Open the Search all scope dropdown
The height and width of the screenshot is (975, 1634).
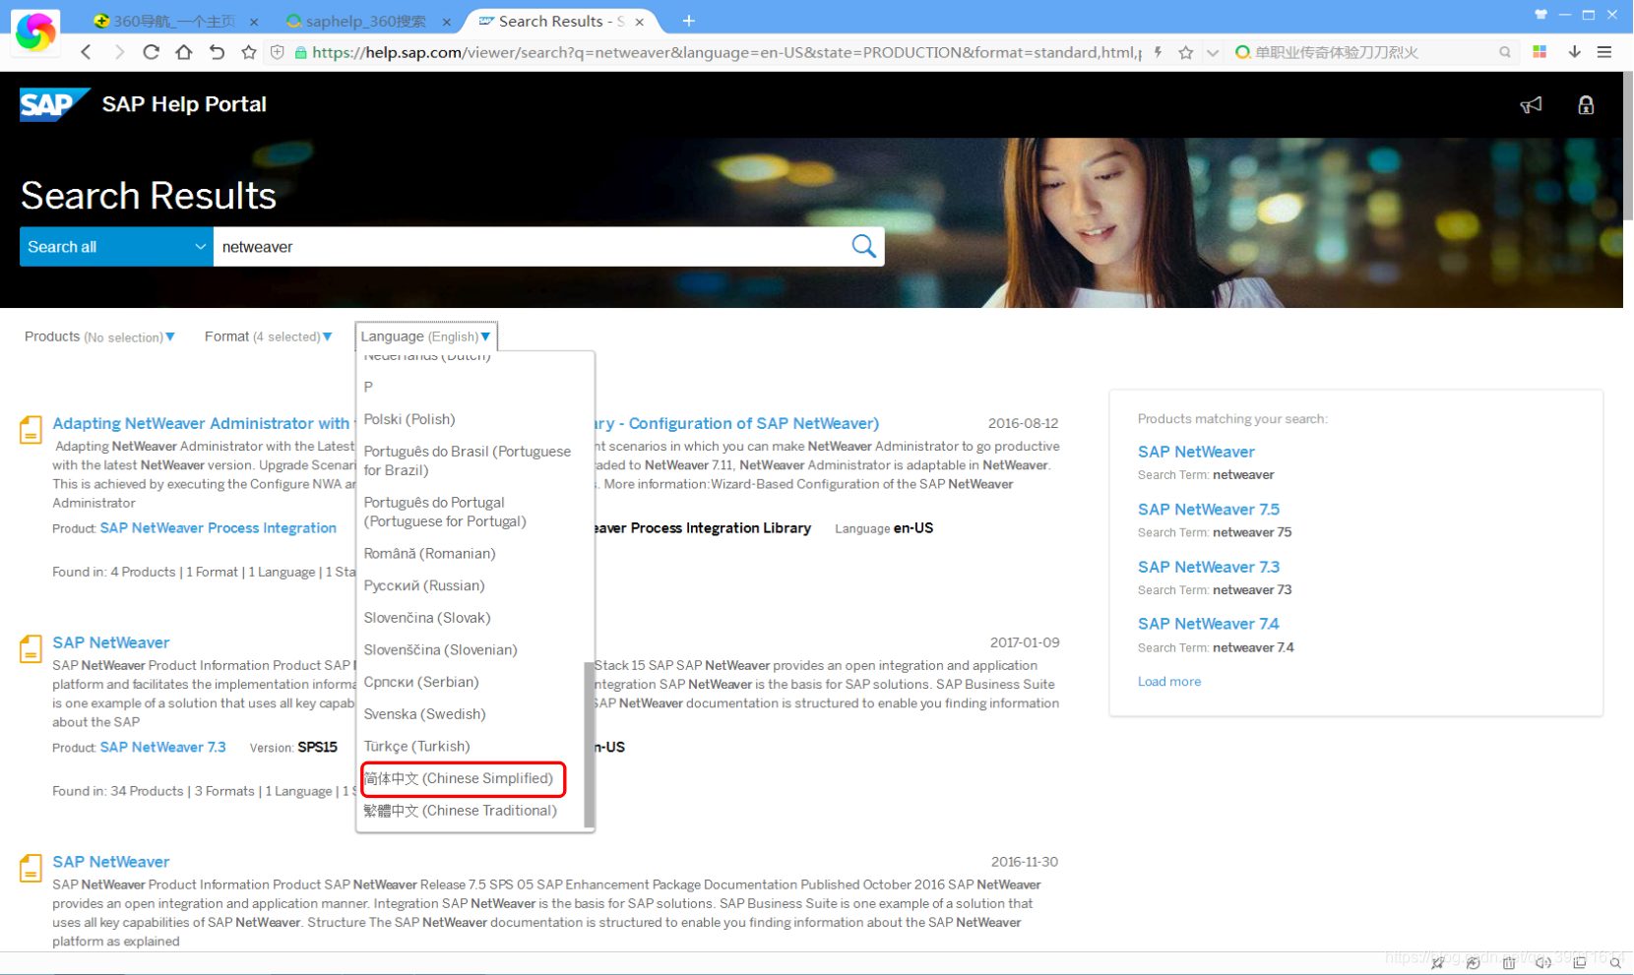116,247
